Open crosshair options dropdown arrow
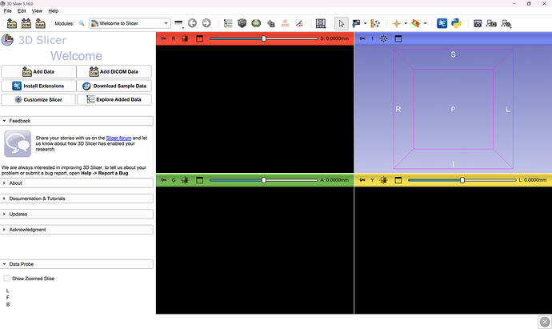552x329 pixels. [x=406, y=23]
